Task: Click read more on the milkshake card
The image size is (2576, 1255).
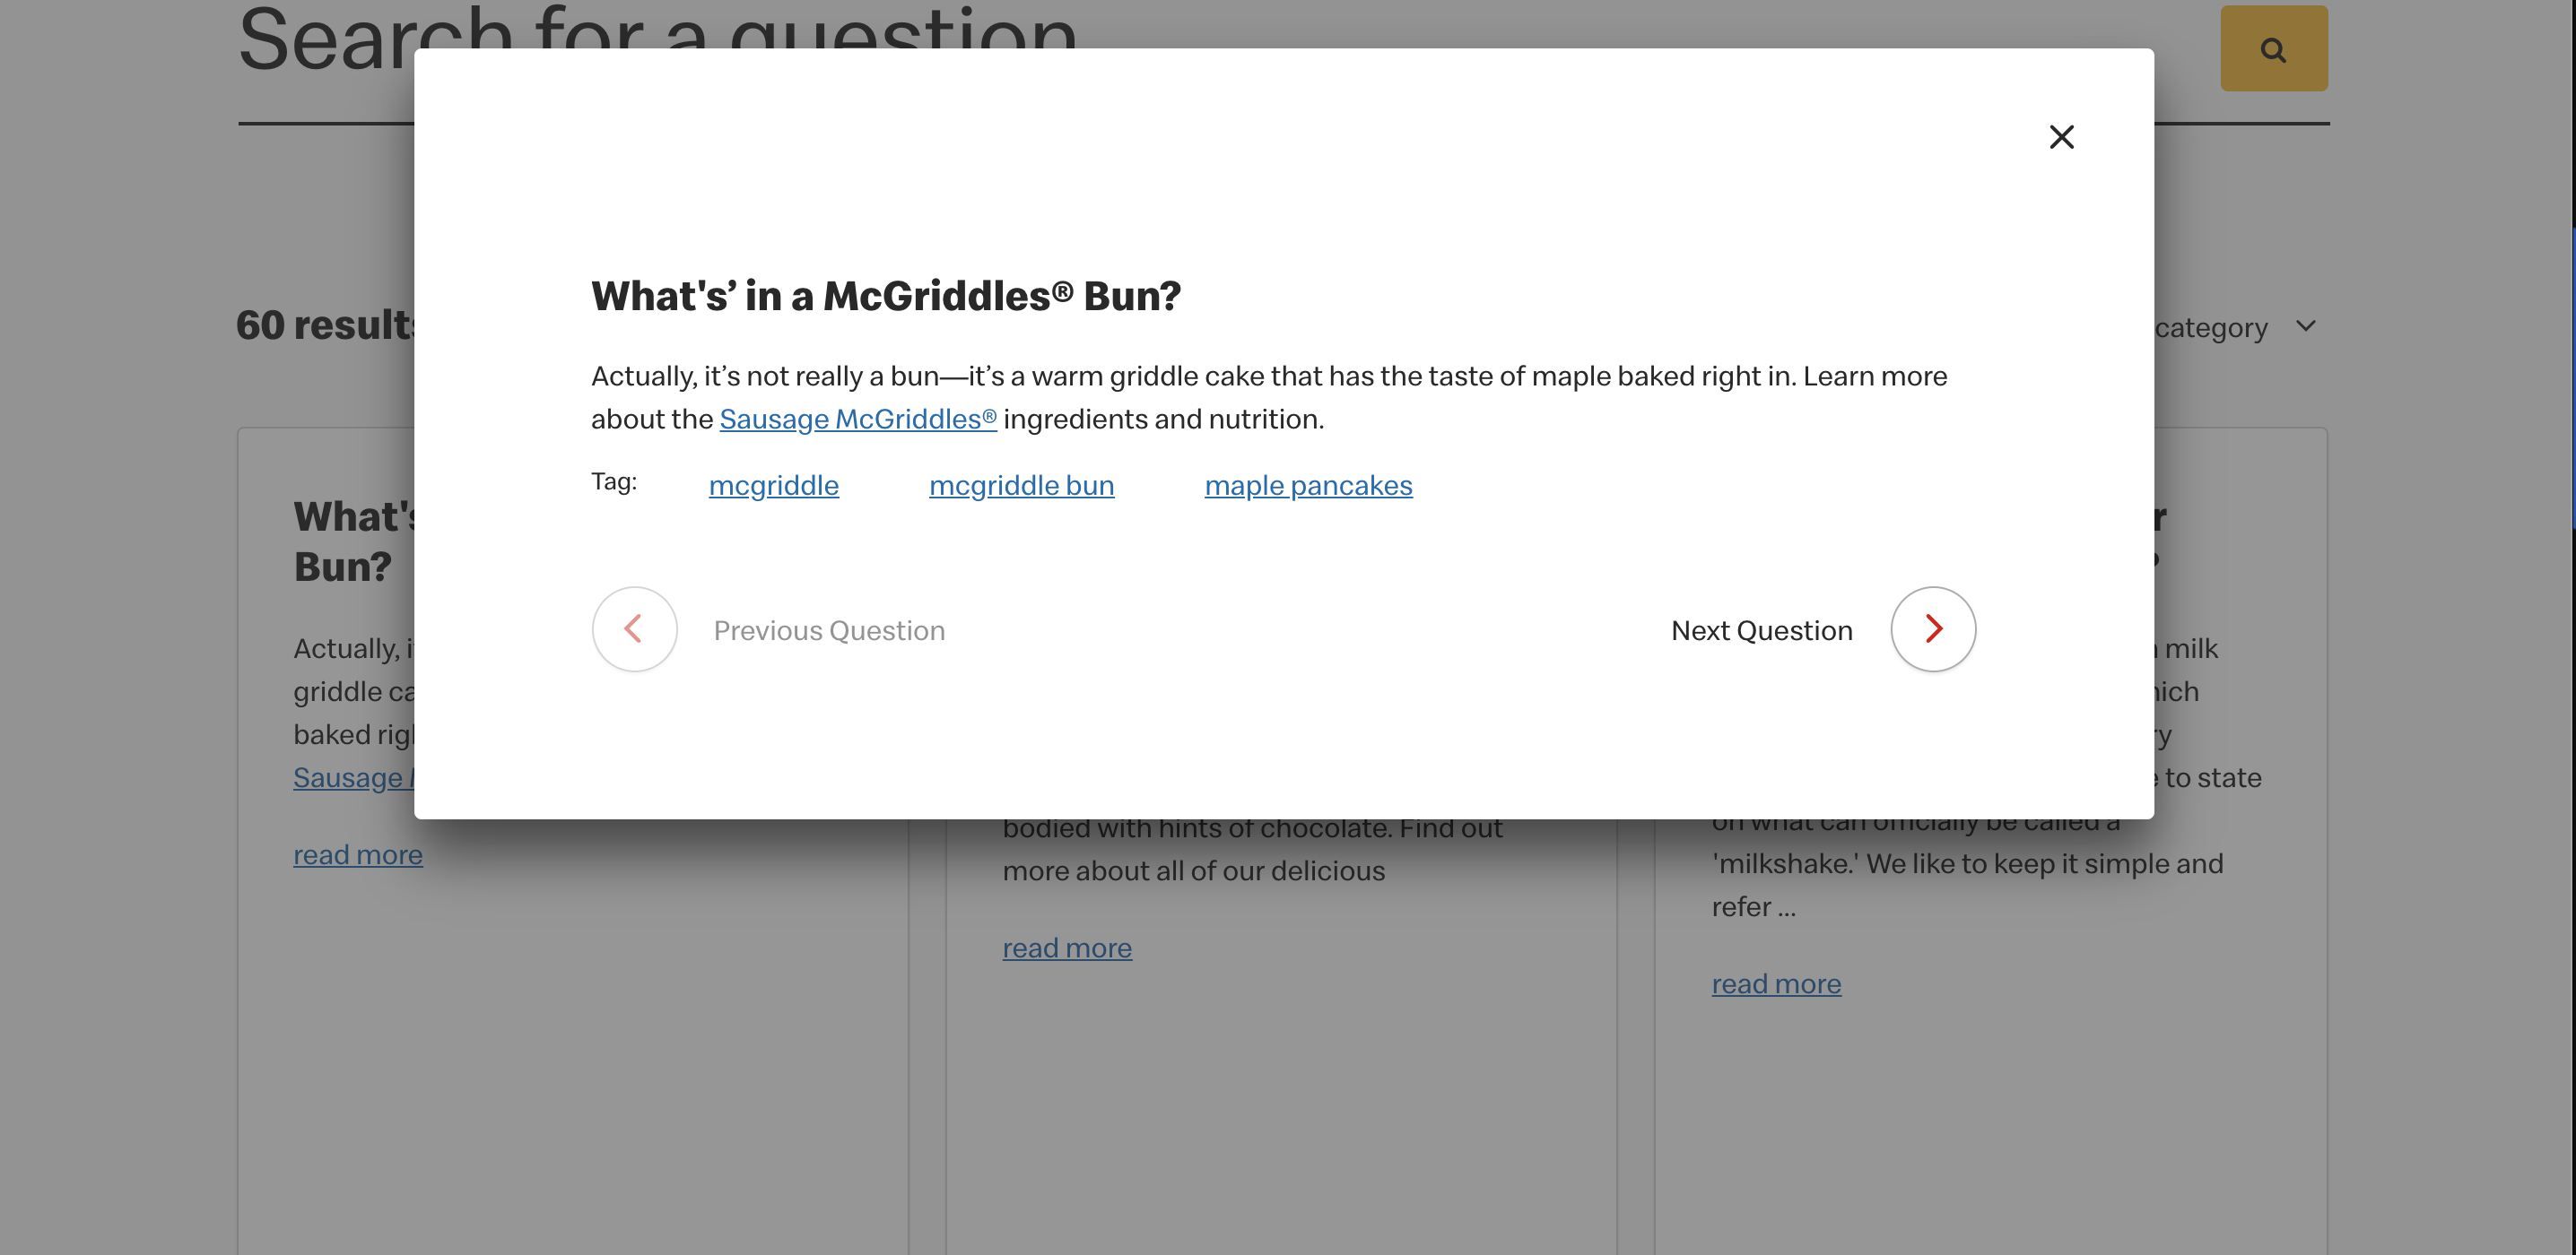Action: pyautogui.click(x=1776, y=984)
